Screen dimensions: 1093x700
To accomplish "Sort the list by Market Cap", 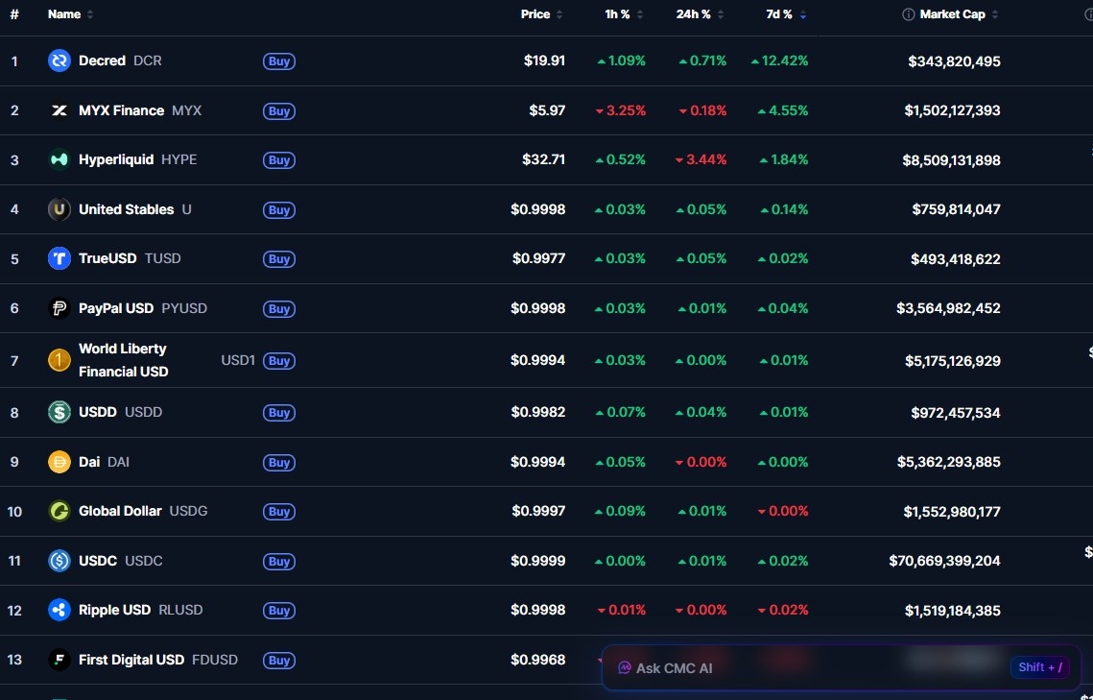I will (x=950, y=14).
